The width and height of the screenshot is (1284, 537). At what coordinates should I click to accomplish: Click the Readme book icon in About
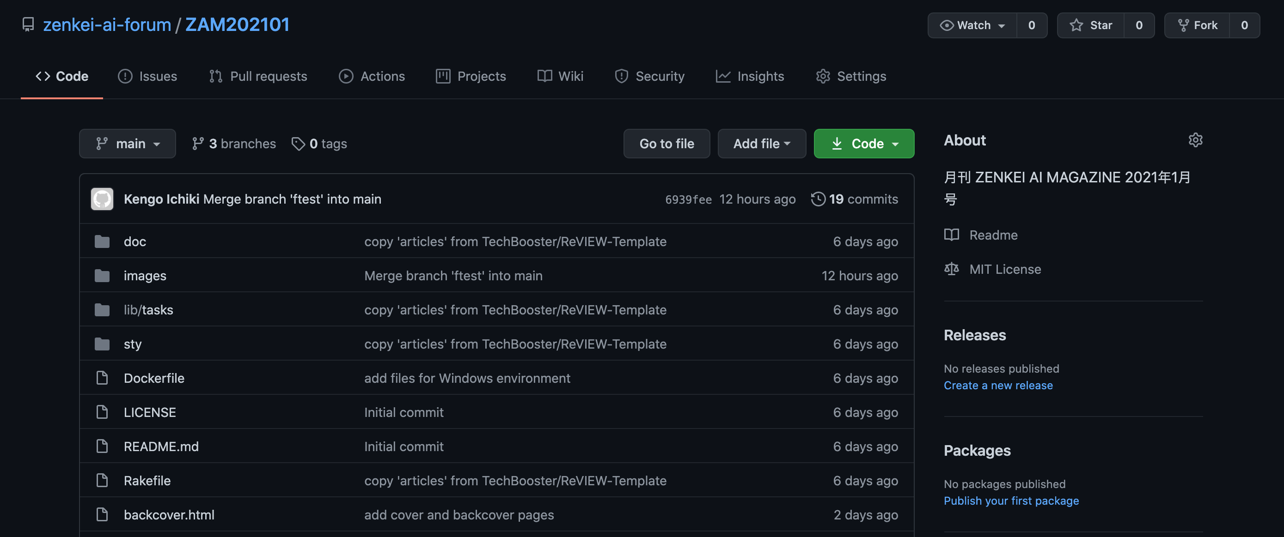pyautogui.click(x=952, y=235)
